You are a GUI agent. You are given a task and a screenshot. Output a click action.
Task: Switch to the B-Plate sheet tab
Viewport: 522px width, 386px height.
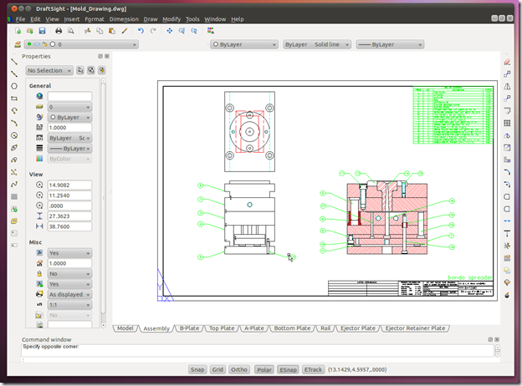pyautogui.click(x=189, y=328)
